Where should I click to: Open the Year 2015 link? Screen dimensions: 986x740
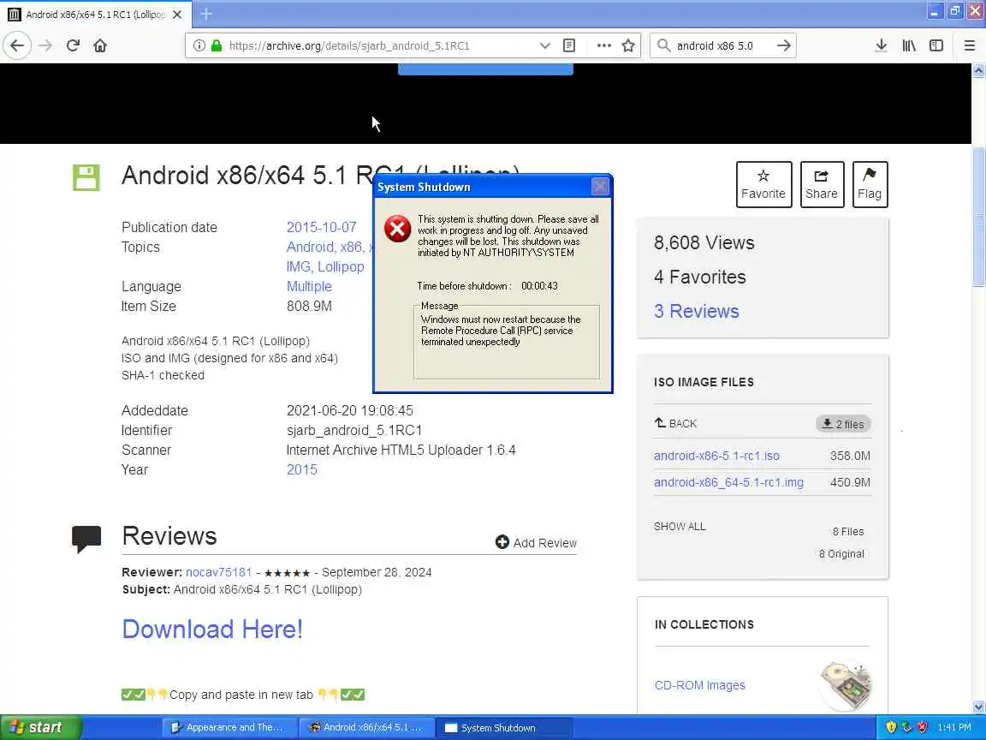(302, 469)
